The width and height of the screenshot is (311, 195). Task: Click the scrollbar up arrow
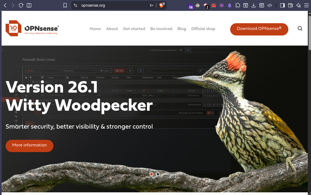[310, 13]
